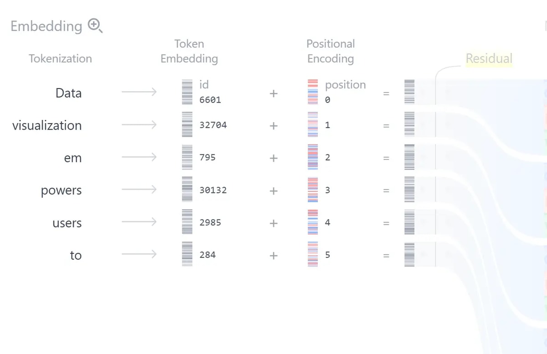Click the token embedding vector for Data
Screen dimensions: 547x354
click(x=187, y=93)
